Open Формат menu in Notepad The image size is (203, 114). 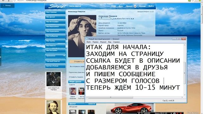click(x=103, y=42)
